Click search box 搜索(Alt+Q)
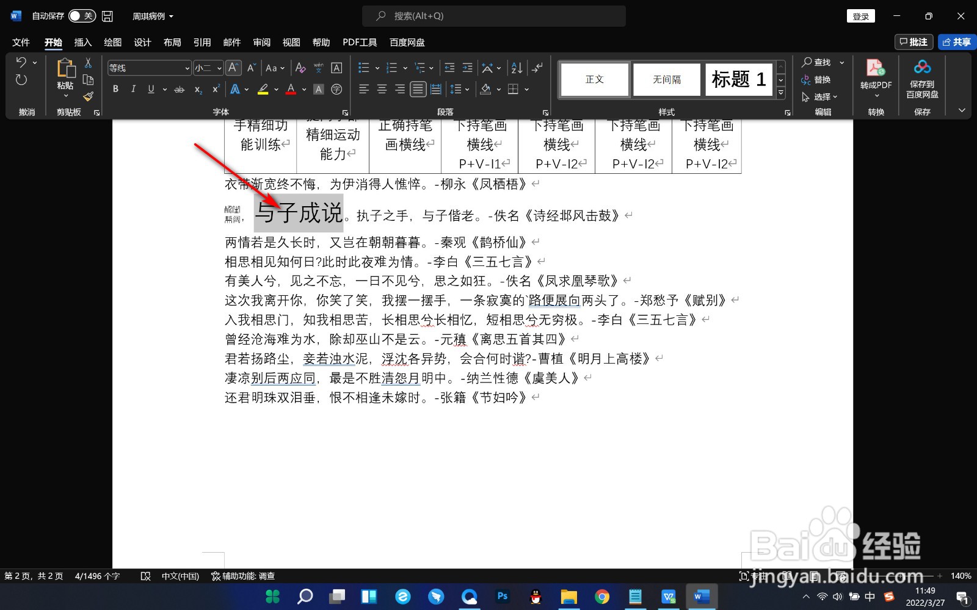 click(x=494, y=16)
